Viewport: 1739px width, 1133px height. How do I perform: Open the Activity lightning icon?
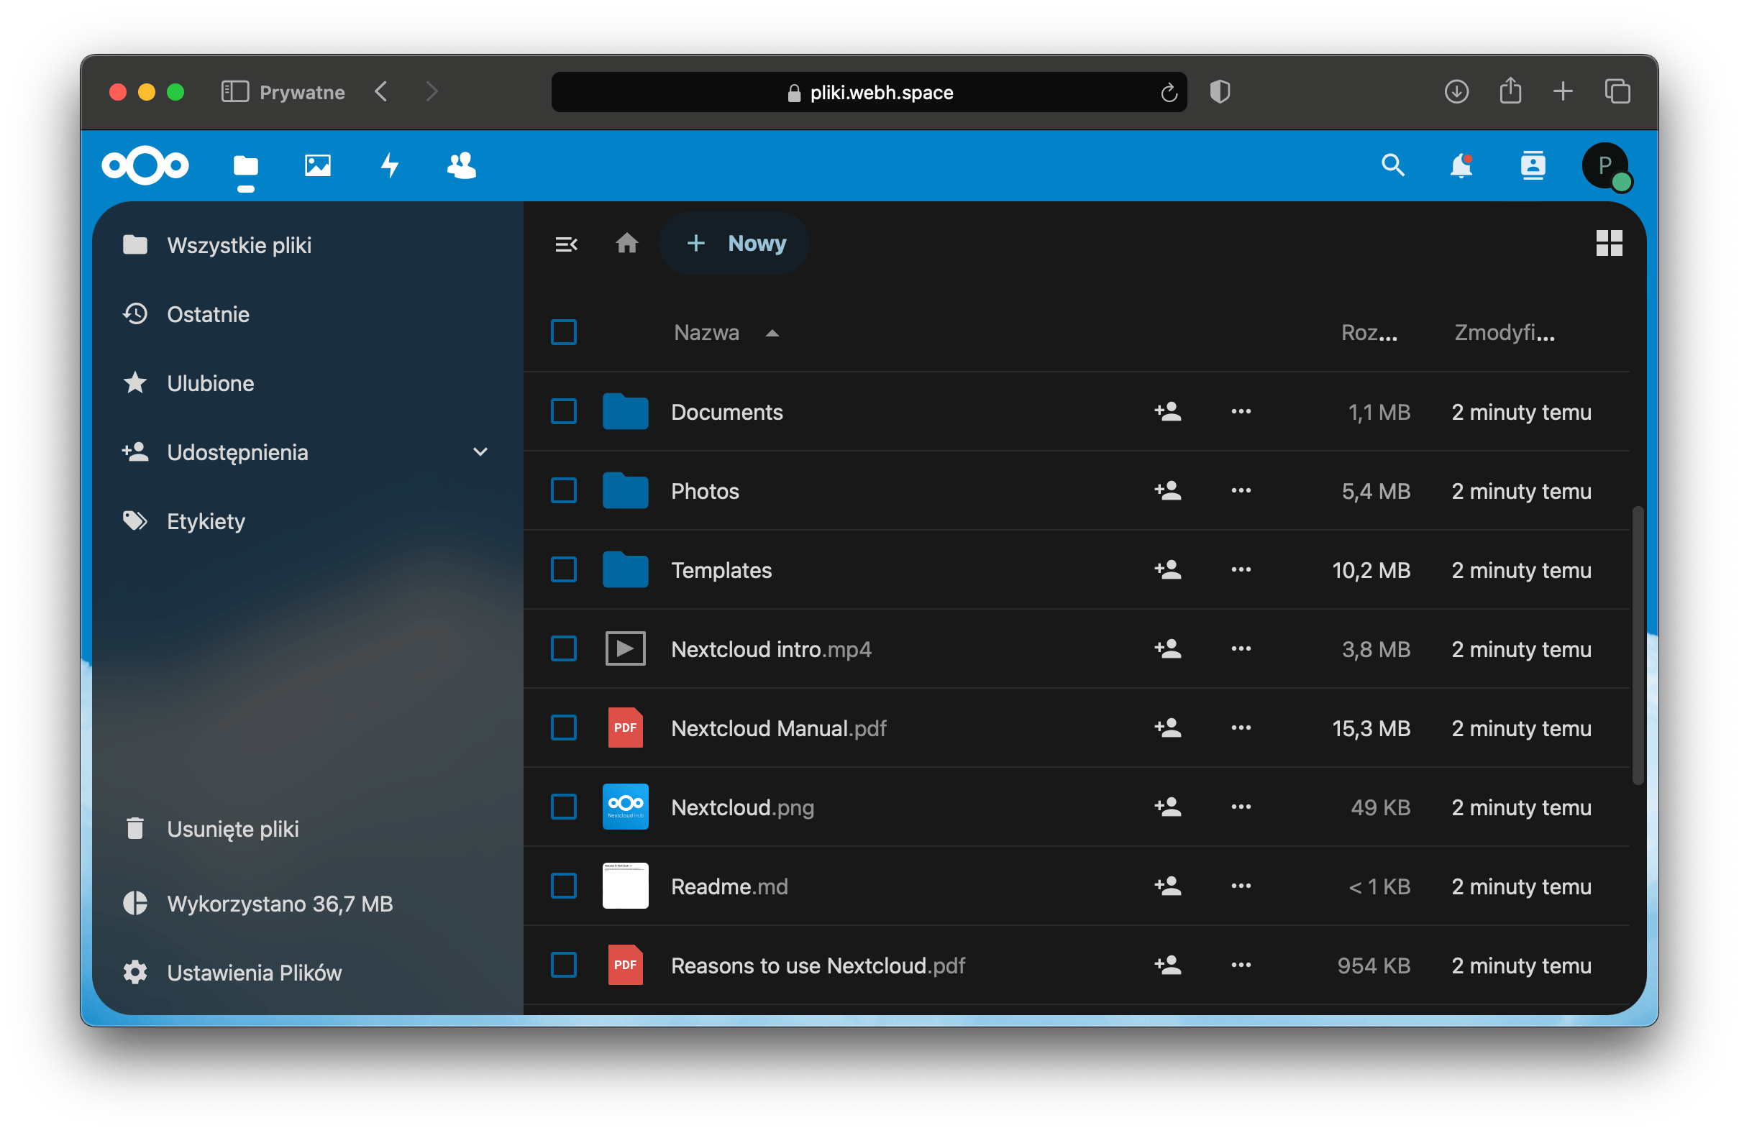(x=390, y=166)
